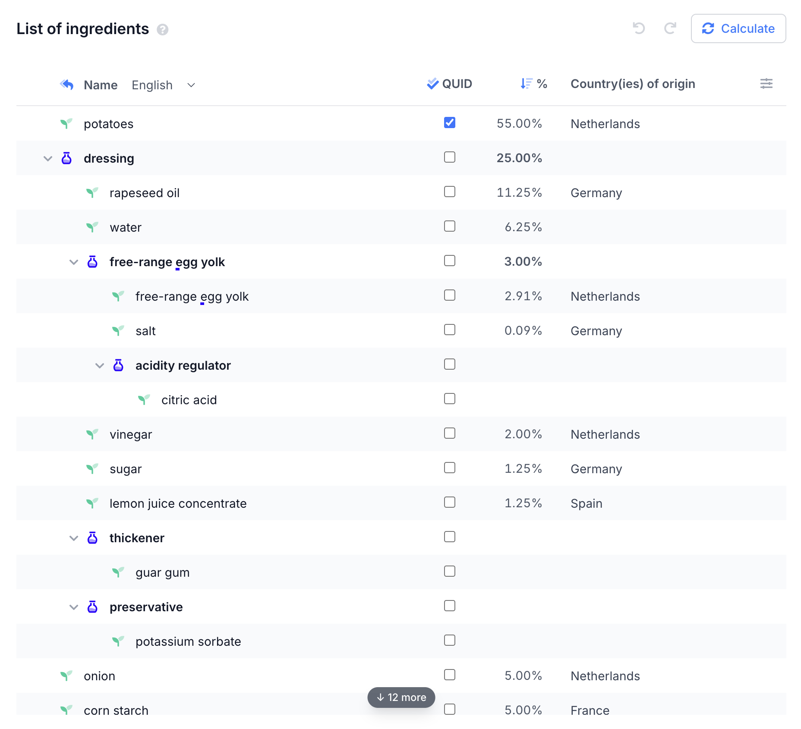This screenshot has width=801, height=729.
Task: Click the redo arrow icon
Action: (670, 28)
